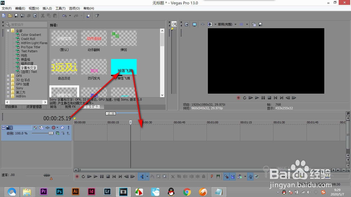351x197 pixels.
Task: Expand the 32 位浮点 folder
Action: tap(8, 80)
